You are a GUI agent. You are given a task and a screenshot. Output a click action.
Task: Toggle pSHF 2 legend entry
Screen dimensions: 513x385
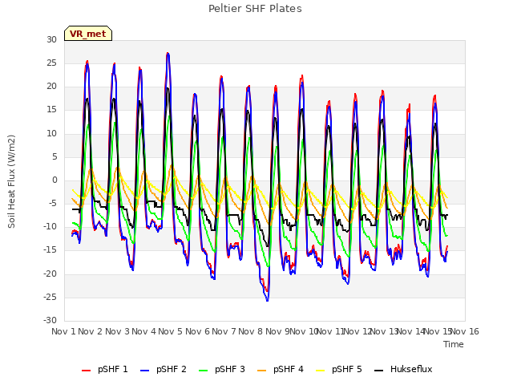coord(164,369)
